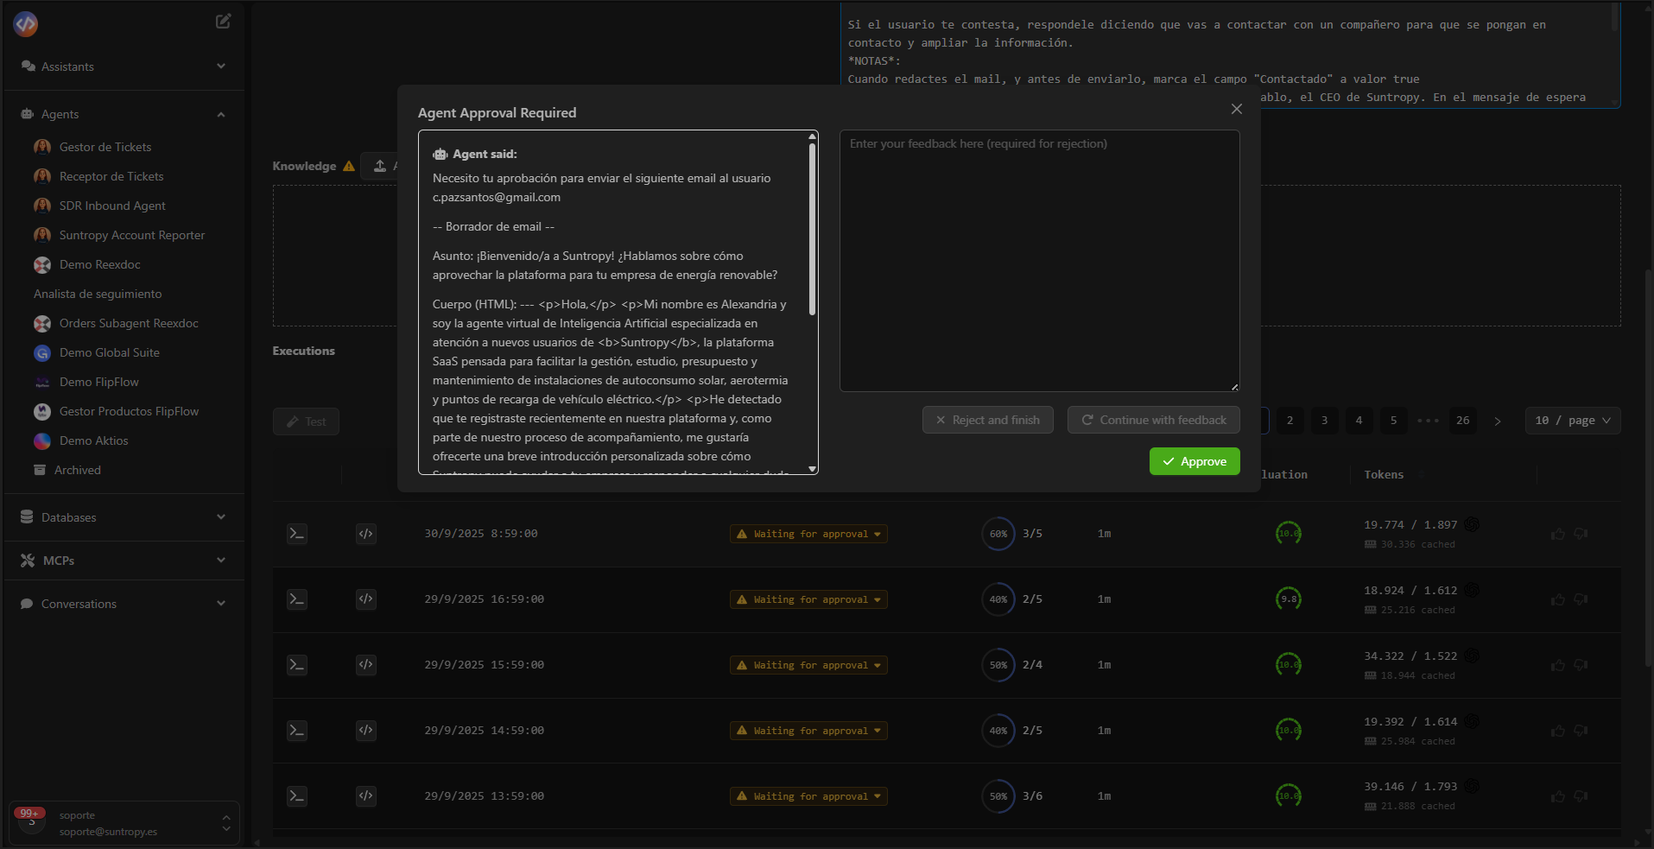Click evaluation score 9.8 gauge
The width and height of the screenshot is (1654, 849).
click(1289, 599)
